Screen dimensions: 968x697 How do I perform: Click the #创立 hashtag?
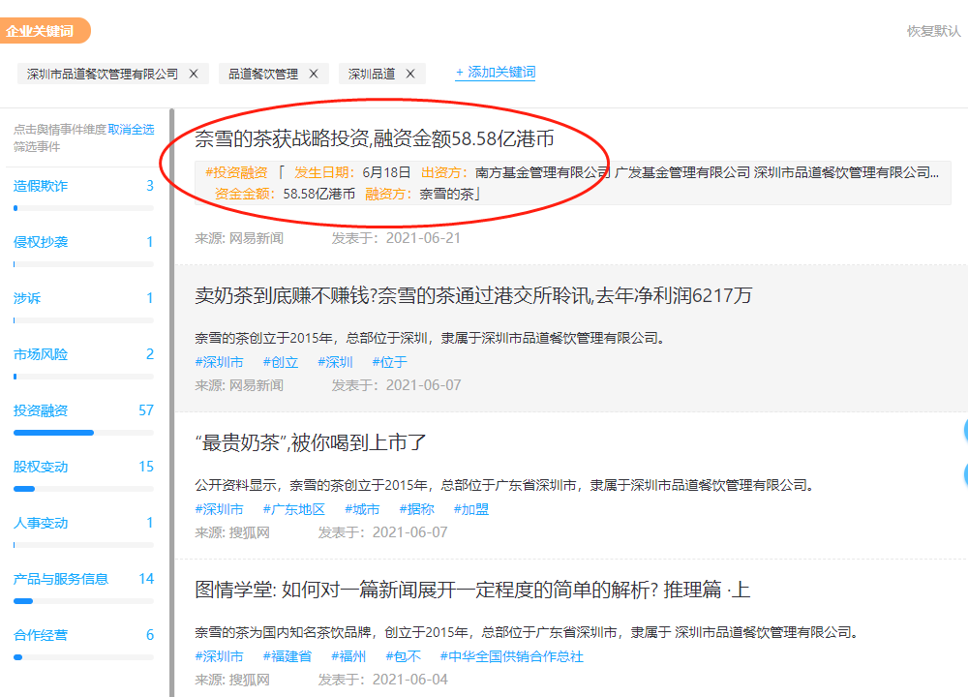[x=281, y=362]
